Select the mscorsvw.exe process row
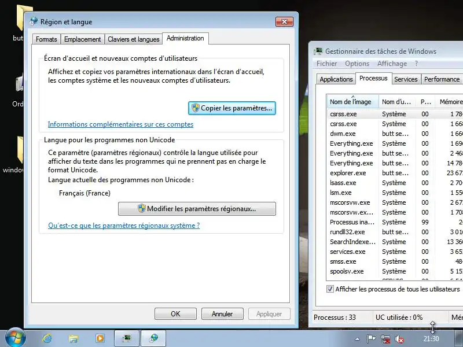Viewport: 463px width, 347px height. (395, 202)
